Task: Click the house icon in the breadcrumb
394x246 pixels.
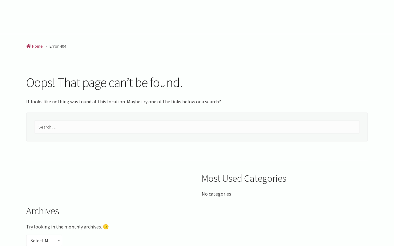Action: 29,46
